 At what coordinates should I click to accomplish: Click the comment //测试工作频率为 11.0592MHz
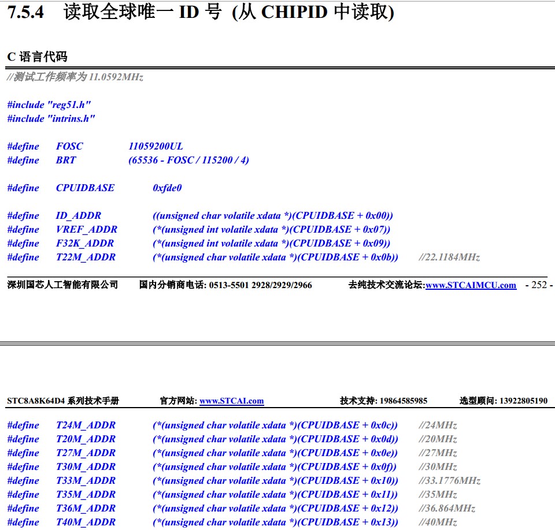(75, 77)
